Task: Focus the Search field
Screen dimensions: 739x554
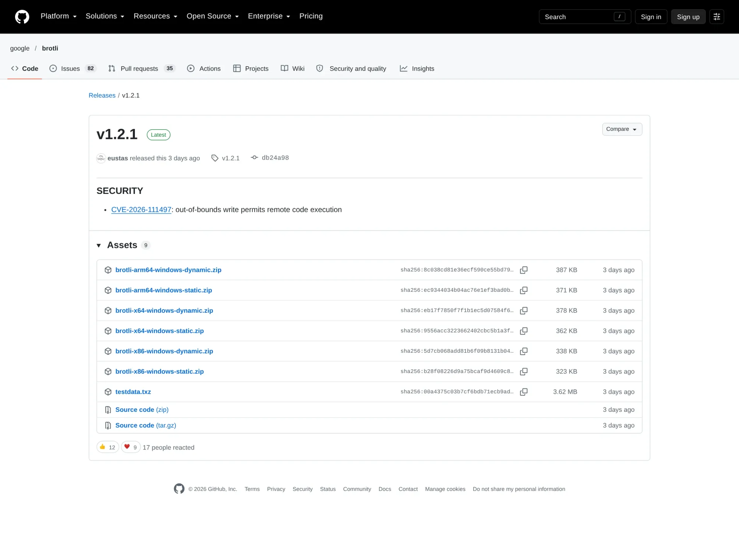Action: click(x=585, y=17)
